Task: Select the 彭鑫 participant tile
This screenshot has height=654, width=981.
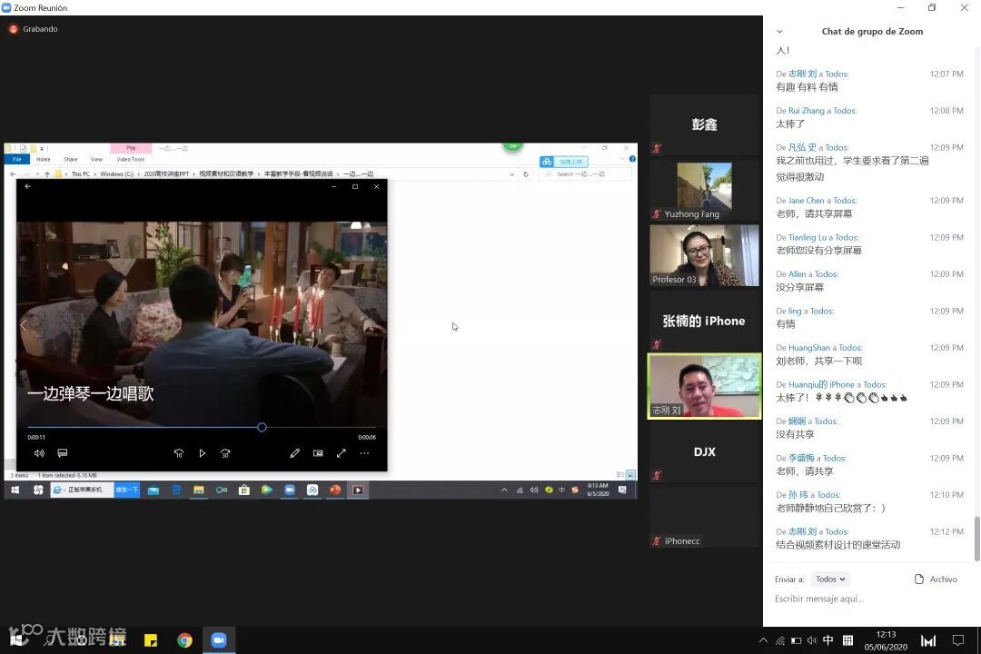Action: 705,124
